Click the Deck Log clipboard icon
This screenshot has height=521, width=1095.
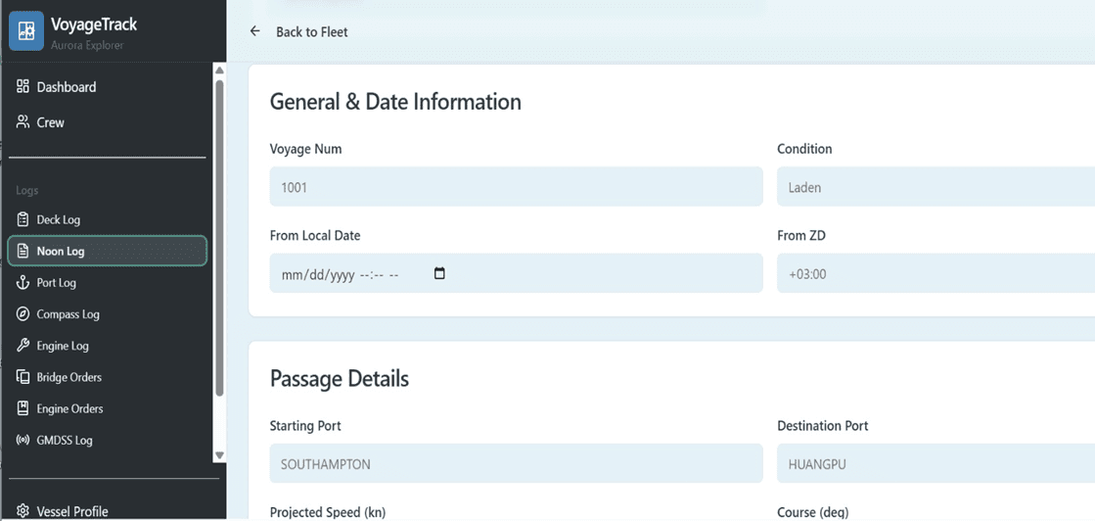coord(23,220)
